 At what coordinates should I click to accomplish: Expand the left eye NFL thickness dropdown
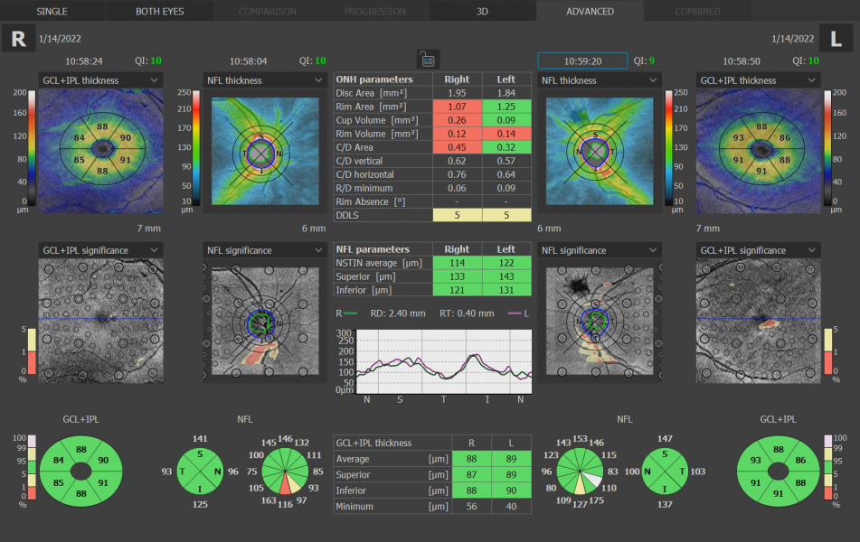(x=599, y=80)
